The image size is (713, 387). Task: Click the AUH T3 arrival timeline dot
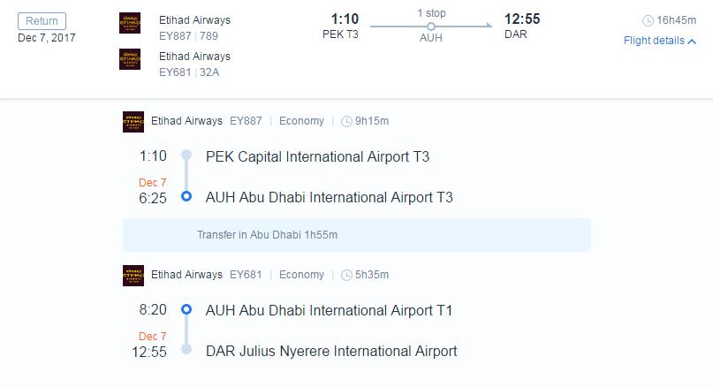[x=186, y=196]
